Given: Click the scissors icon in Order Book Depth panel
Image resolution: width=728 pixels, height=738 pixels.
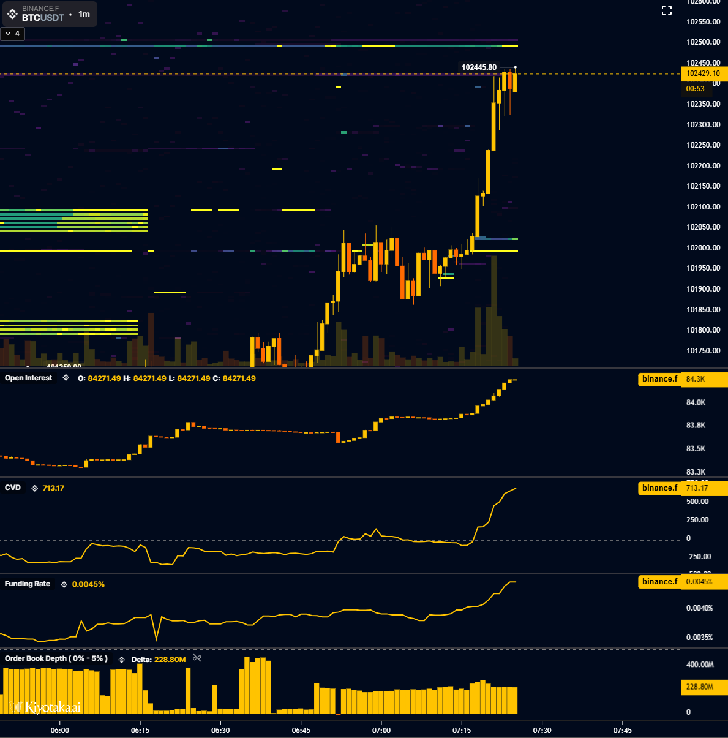Looking at the screenshot, I should pyautogui.click(x=197, y=659).
